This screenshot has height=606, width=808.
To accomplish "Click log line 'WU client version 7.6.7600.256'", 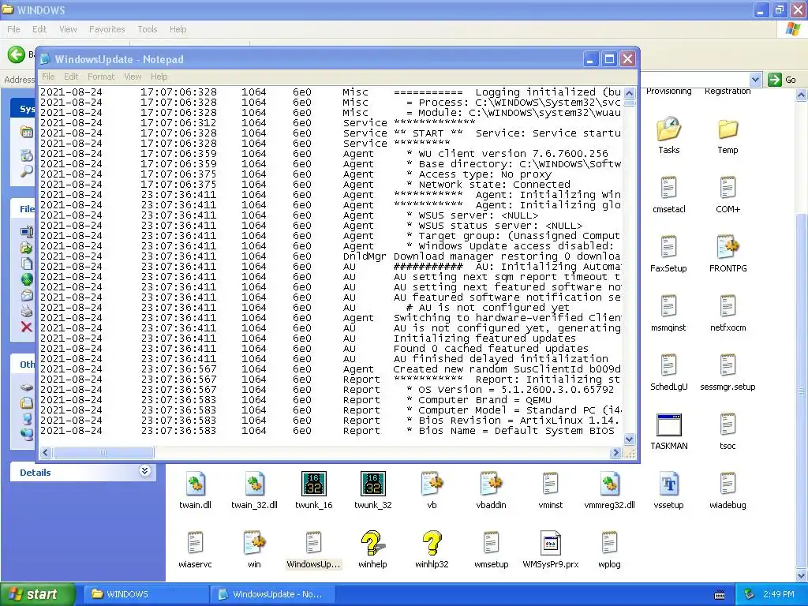I will 507,154.
